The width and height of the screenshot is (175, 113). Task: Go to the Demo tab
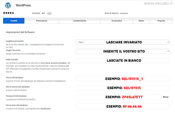pos(141,21)
